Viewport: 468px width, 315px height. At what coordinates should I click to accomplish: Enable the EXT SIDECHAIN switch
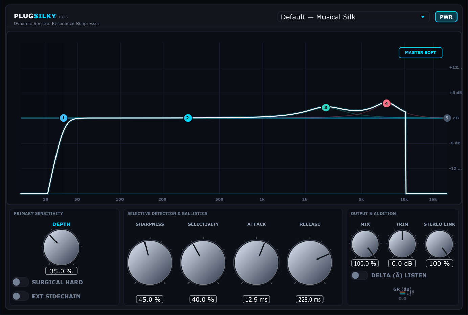click(20, 296)
